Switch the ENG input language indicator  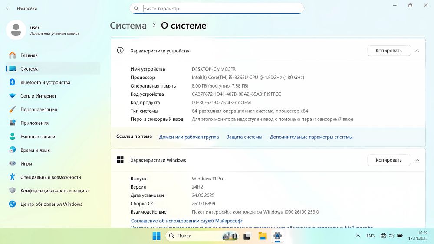click(x=370, y=236)
